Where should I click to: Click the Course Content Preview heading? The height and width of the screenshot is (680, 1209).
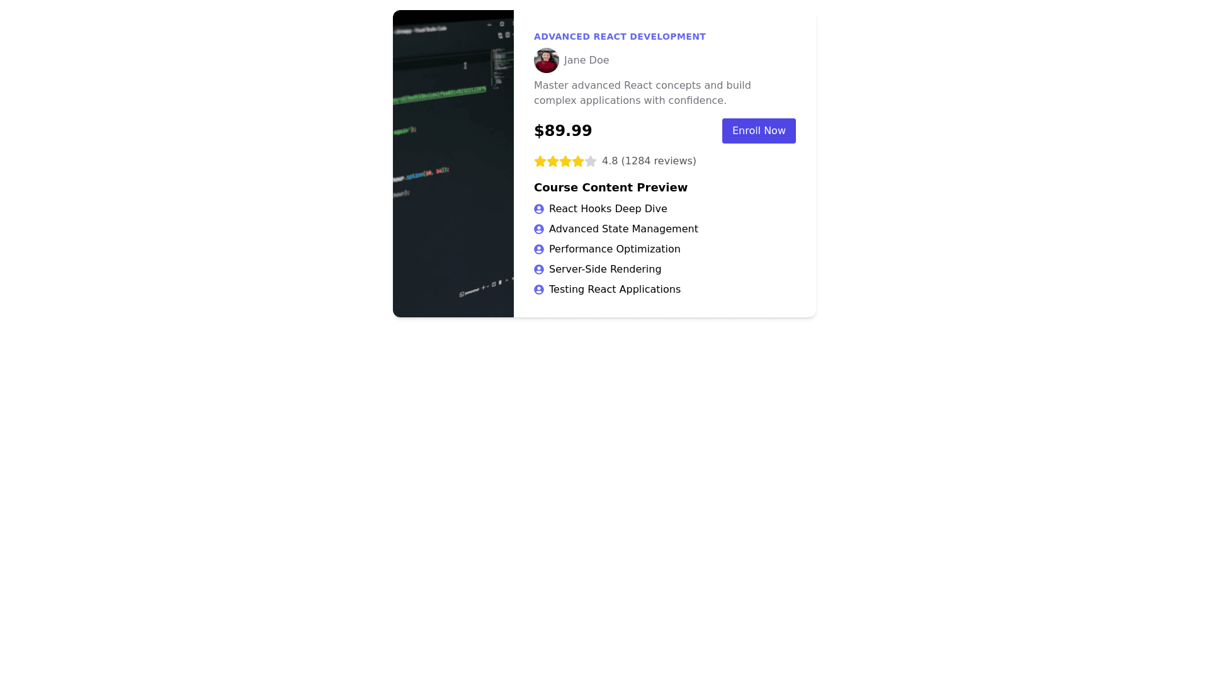611,188
